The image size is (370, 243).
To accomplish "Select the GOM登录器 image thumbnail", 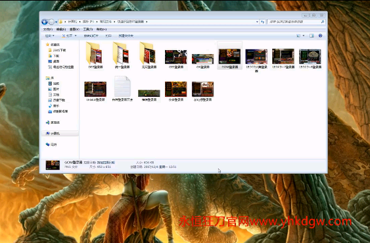I will tap(229, 57).
